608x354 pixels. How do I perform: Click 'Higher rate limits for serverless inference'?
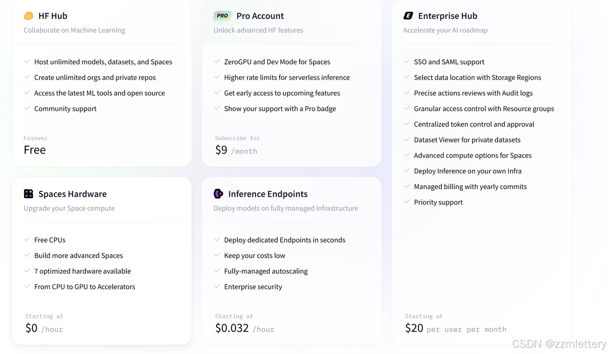[287, 77]
